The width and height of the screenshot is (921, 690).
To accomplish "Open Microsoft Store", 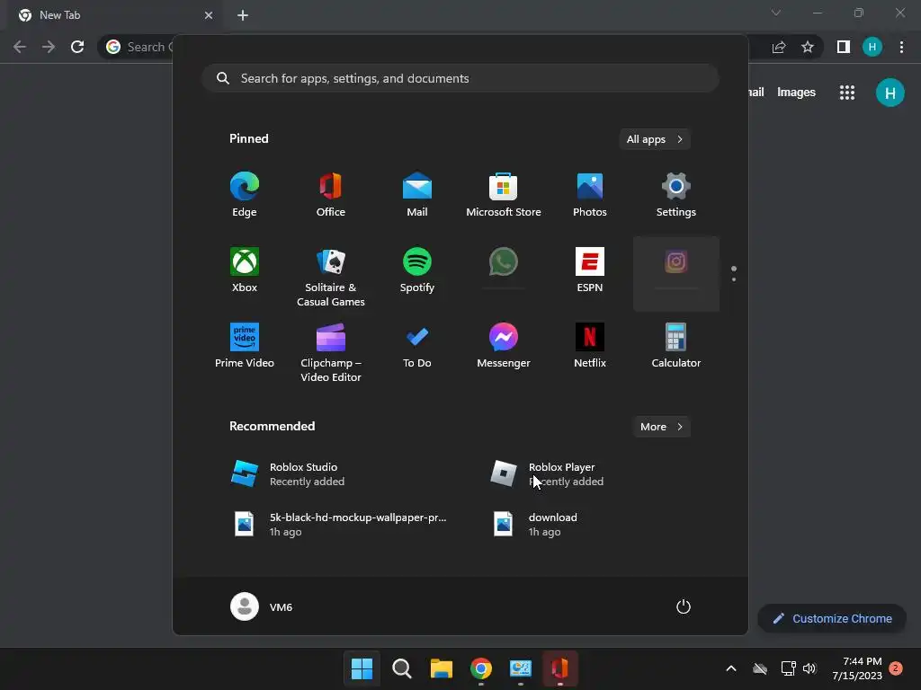I will click(x=504, y=195).
